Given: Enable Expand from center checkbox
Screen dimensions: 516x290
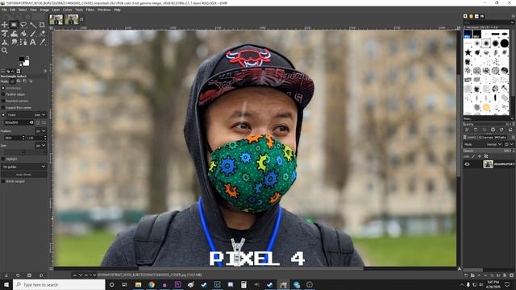Looking at the screenshot, I should coord(3,107).
